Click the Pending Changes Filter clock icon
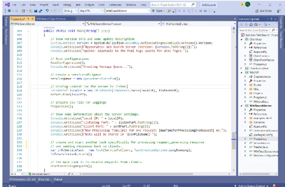 coord(266,25)
